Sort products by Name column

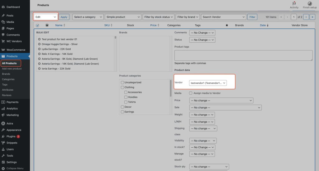pyautogui.click(x=60, y=25)
